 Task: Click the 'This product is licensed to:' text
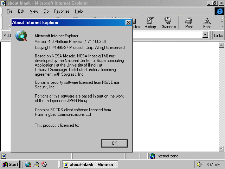pyautogui.click(x=57, y=125)
